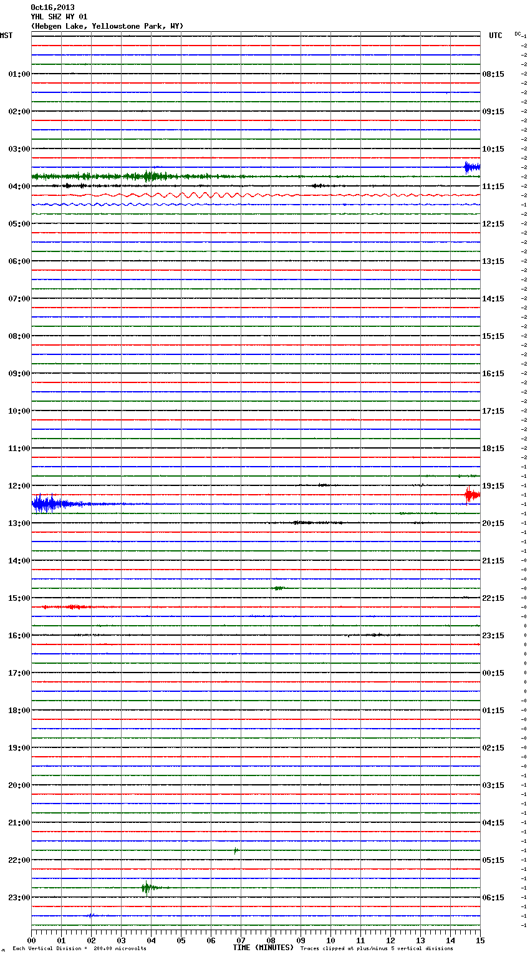Click the UTC column header

click(x=496, y=36)
